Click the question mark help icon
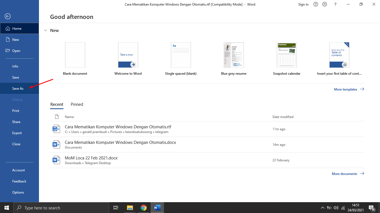The height and width of the screenshot is (213, 380). [x=335, y=4]
